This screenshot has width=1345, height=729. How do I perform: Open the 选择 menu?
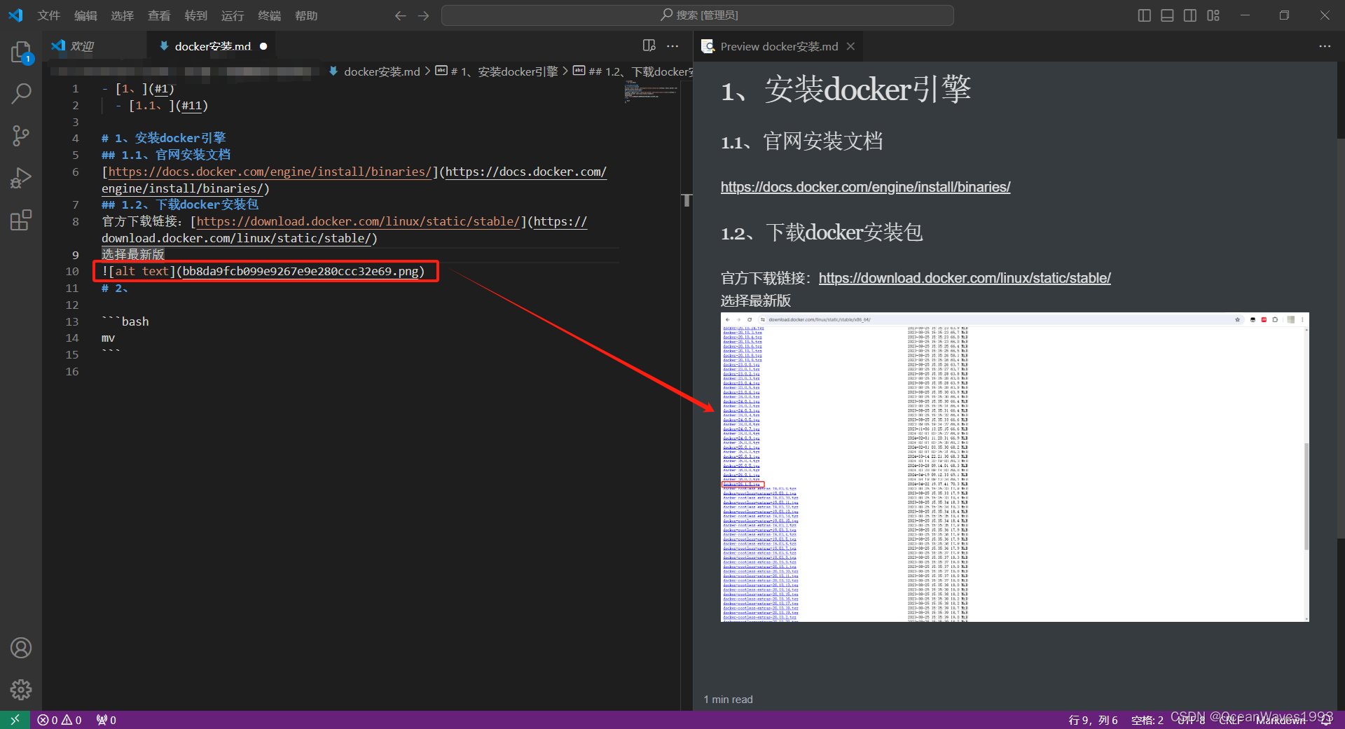122,15
